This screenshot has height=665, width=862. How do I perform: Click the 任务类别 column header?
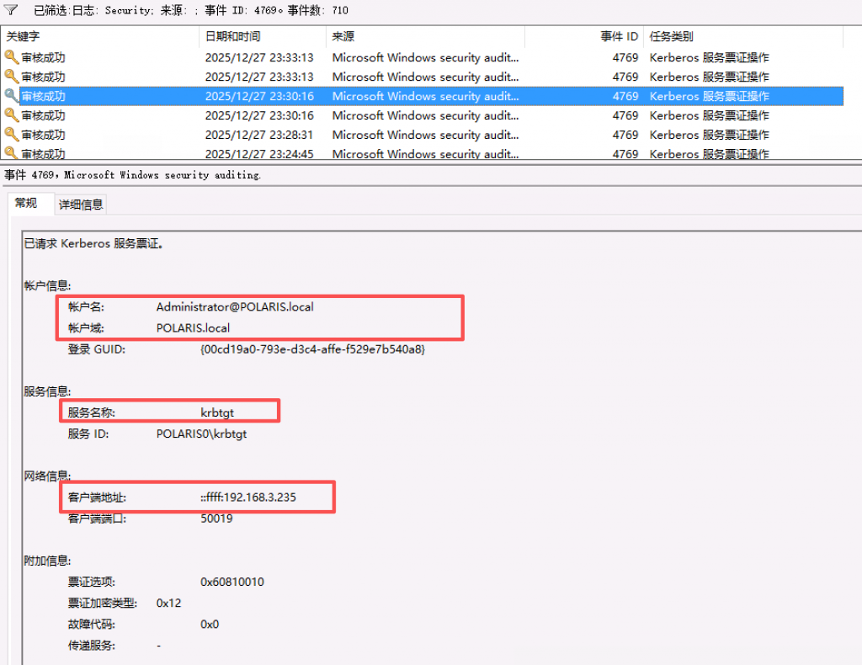pos(672,37)
